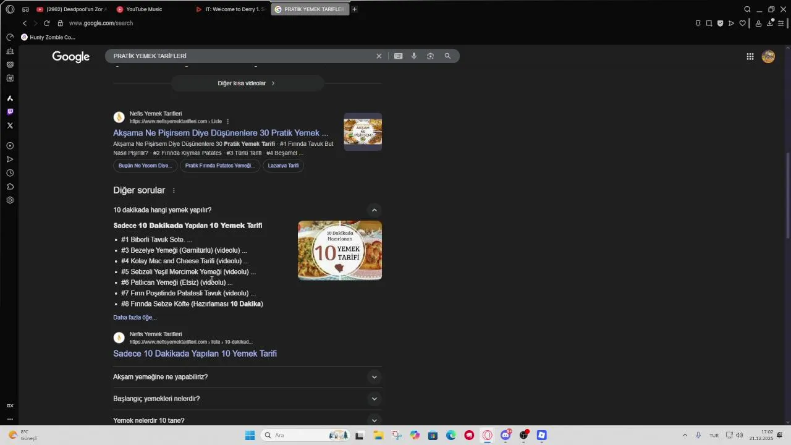The image size is (791, 445).
Task: View site security lock information
Action: [60, 23]
